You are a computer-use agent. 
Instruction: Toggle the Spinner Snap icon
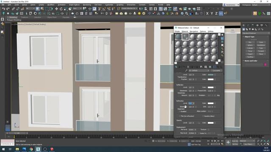pos(113,9)
